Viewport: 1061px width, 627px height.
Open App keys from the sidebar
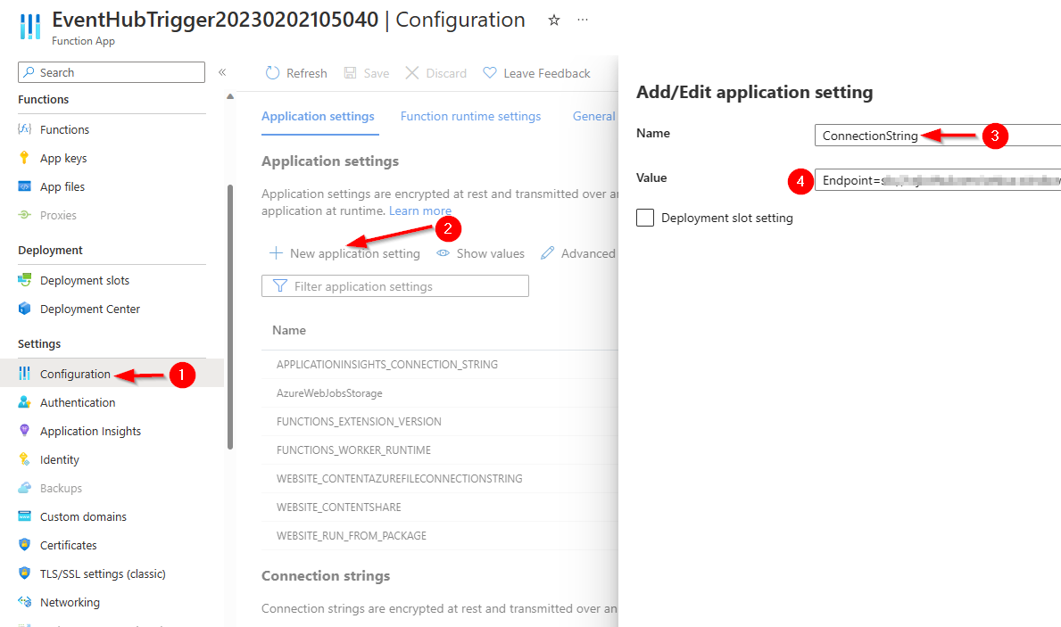point(63,158)
